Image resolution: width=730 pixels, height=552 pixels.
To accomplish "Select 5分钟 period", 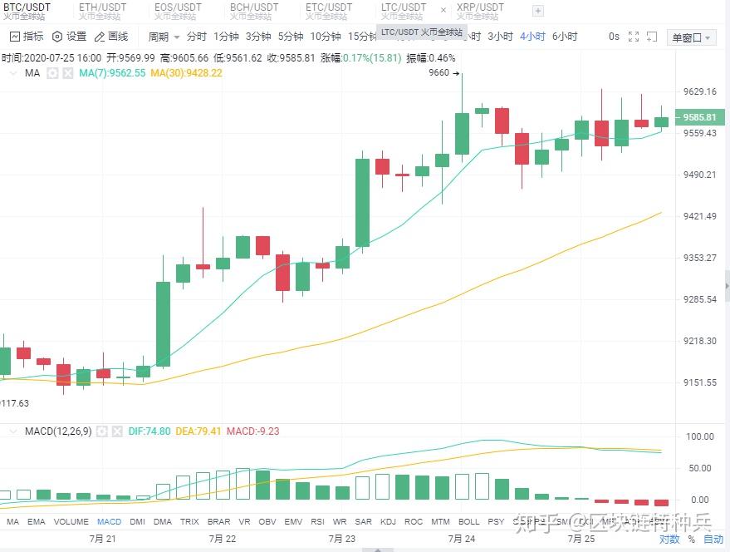I will [x=291, y=37].
